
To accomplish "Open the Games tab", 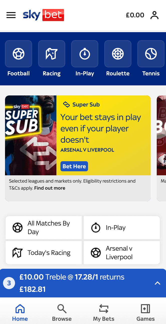I will coord(145,312).
